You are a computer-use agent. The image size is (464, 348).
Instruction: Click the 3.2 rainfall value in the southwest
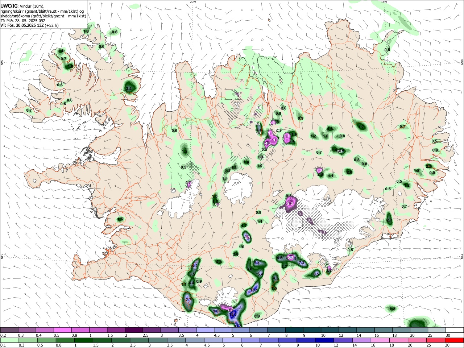tap(194, 266)
